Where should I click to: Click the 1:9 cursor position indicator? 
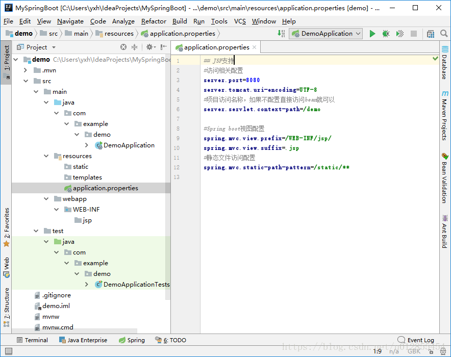point(378,351)
